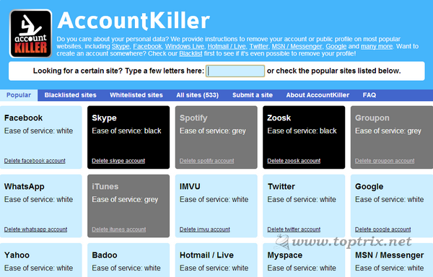The width and height of the screenshot is (433, 277).
Task: Click 'Ease of service: black' on Zoosk card
Action: click(x=302, y=131)
